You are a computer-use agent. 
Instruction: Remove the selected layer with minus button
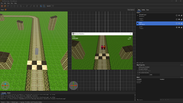139,63
